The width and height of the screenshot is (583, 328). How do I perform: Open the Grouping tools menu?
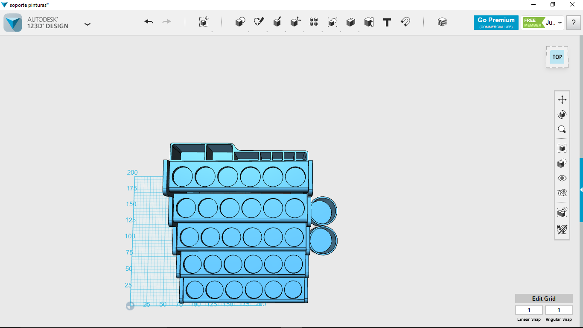pyautogui.click(x=332, y=22)
